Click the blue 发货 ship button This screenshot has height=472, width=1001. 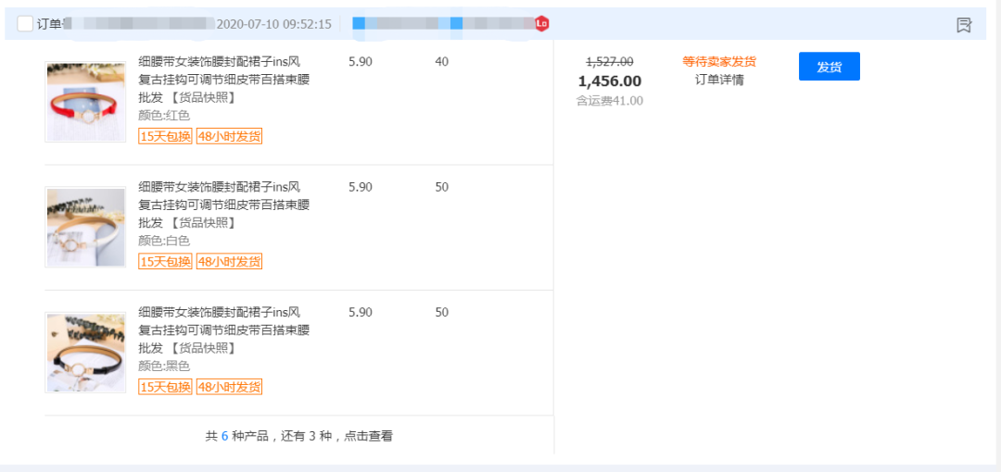[x=829, y=67]
